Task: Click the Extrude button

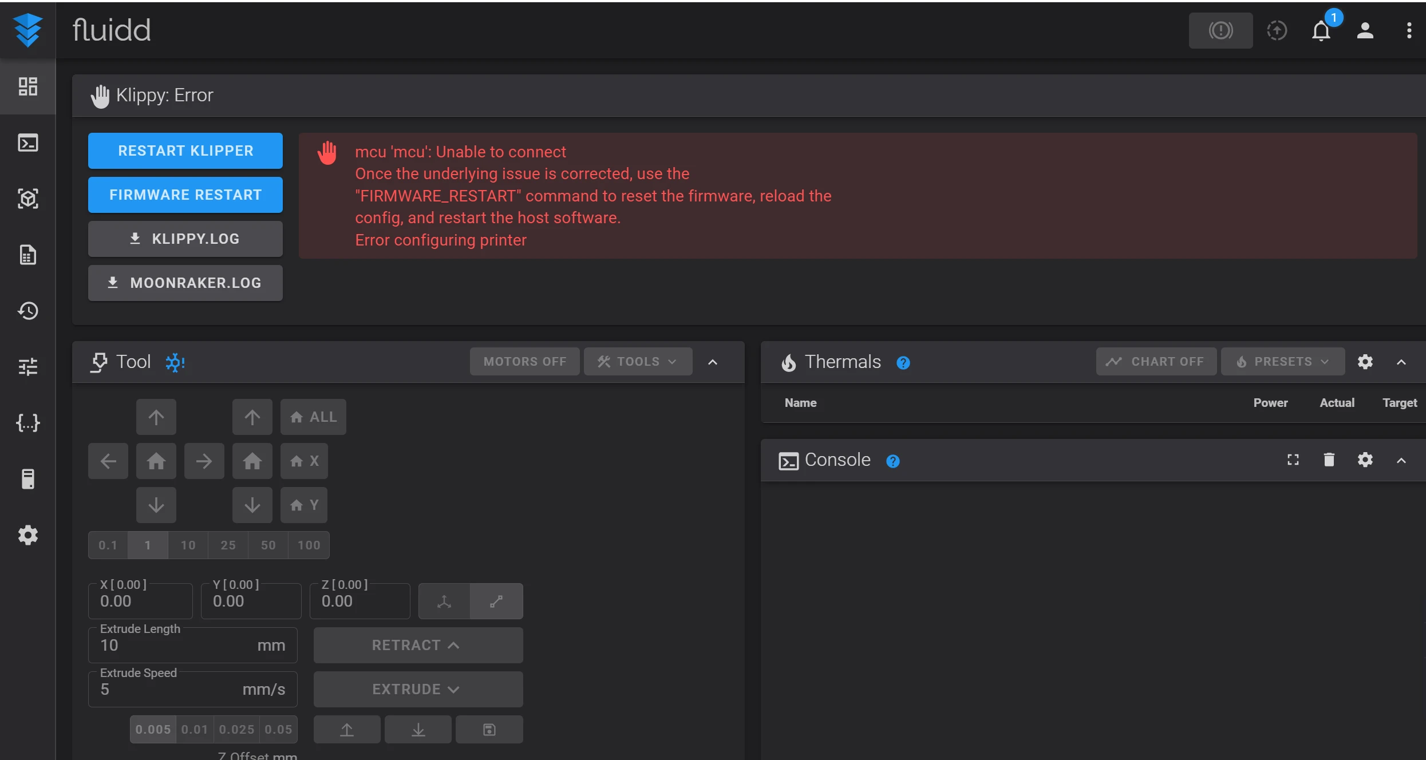Action: pos(418,689)
